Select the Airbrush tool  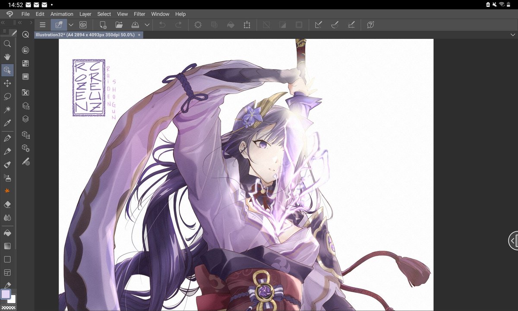[x=7, y=178]
